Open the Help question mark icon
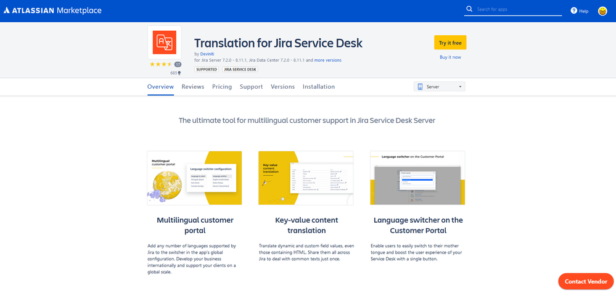This screenshot has width=616, height=293. point(573,11)
